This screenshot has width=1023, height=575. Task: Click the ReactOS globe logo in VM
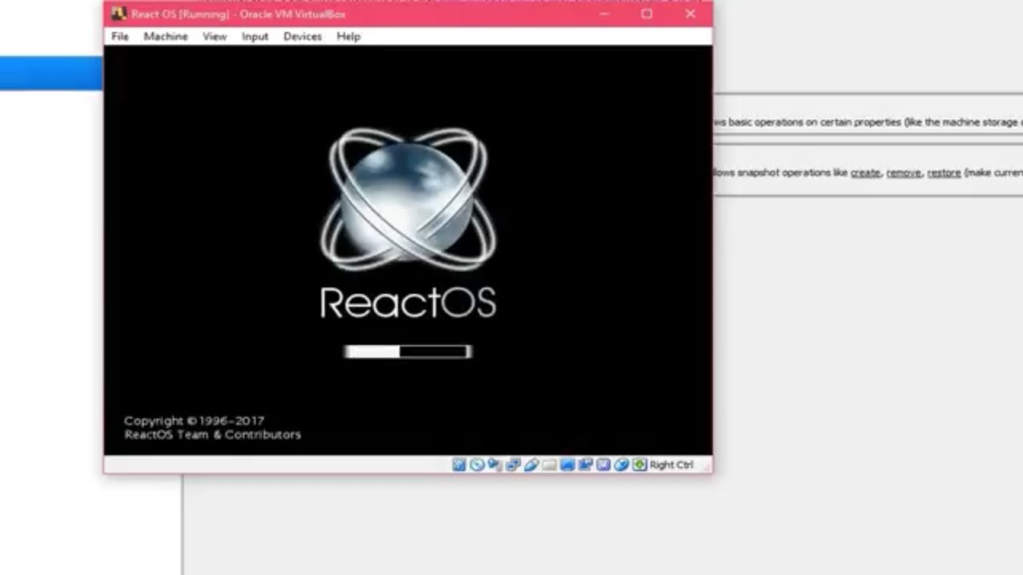(408, 199)
